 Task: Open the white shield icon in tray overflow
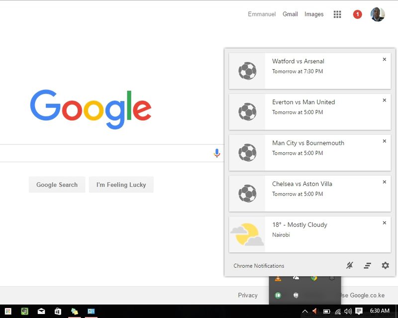coord(296,295)
